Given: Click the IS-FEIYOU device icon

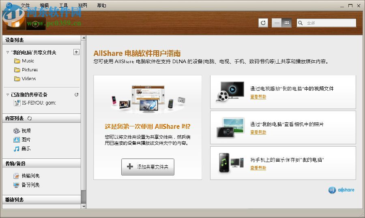Looking at the screenshot, I should click(17, 103).
